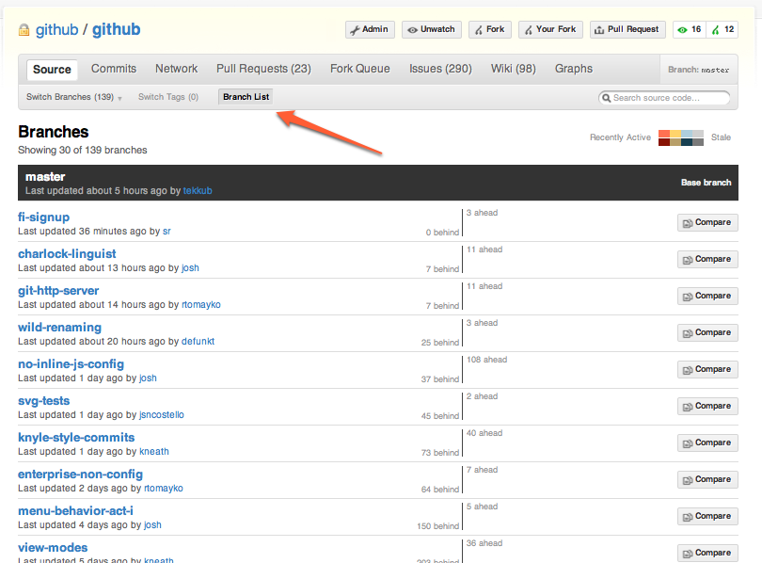
Task: Click '150 behind' text
Action: (437, 526)
